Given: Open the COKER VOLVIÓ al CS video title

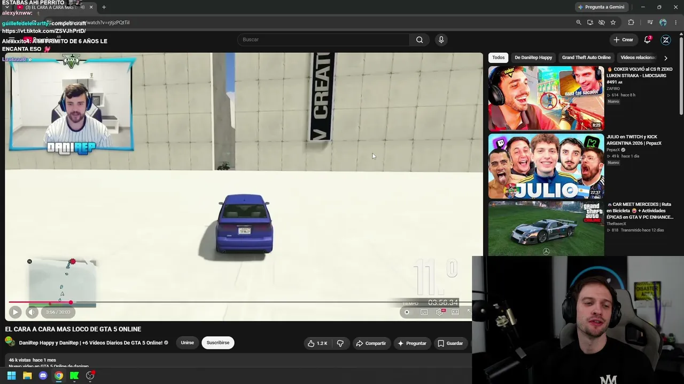Looking at the screenshot, I should [640, 76].
